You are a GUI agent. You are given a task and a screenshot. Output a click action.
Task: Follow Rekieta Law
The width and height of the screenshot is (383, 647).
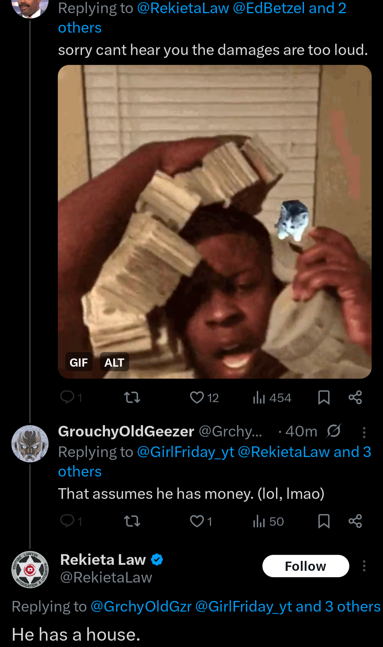pos(306,566)
